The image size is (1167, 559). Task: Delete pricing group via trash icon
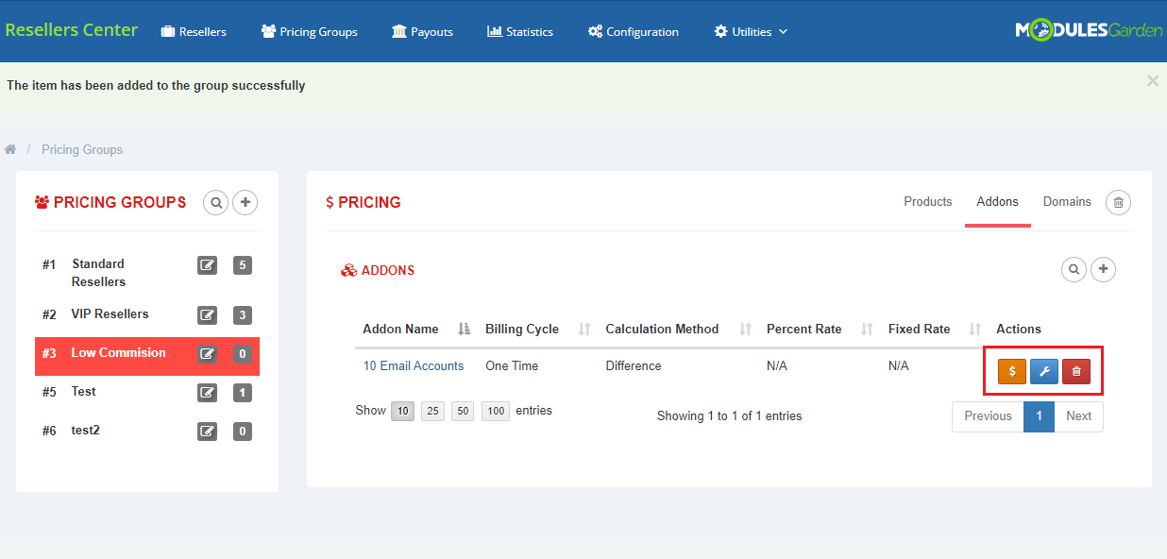[x=1119, y=202]
